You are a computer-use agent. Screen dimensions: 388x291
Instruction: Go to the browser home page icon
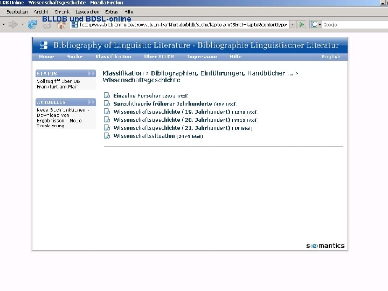pyautogui.click(x=61, y=25)
